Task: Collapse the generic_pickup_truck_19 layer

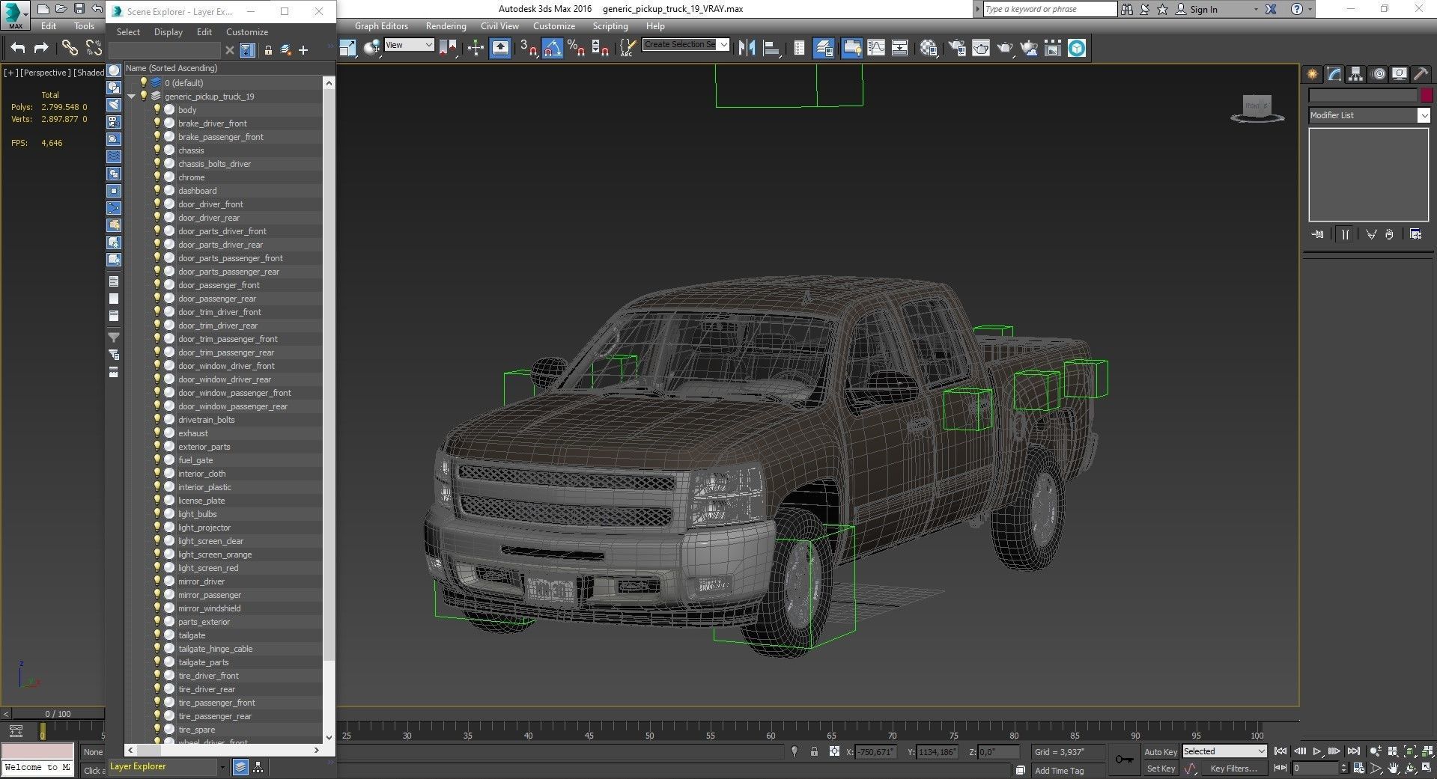Action: (x=132, y=97)
